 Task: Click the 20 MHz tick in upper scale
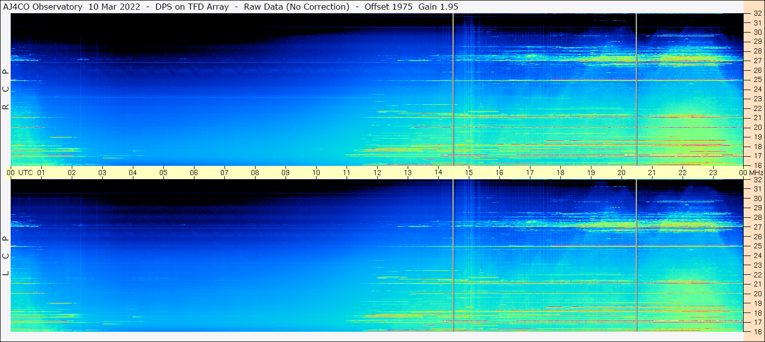point(757,127)
